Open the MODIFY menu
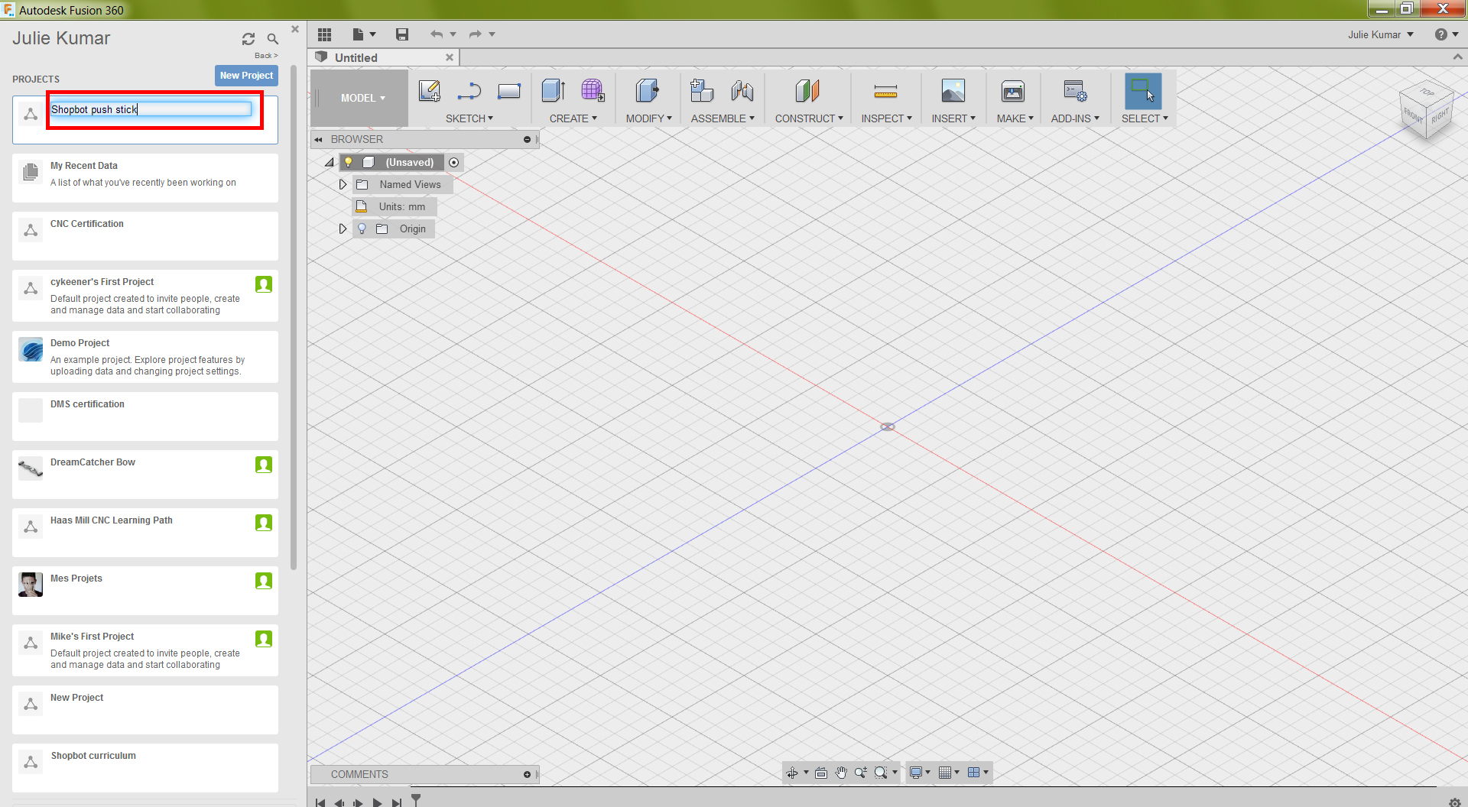1468x807 pixels. tap(649, 118)
